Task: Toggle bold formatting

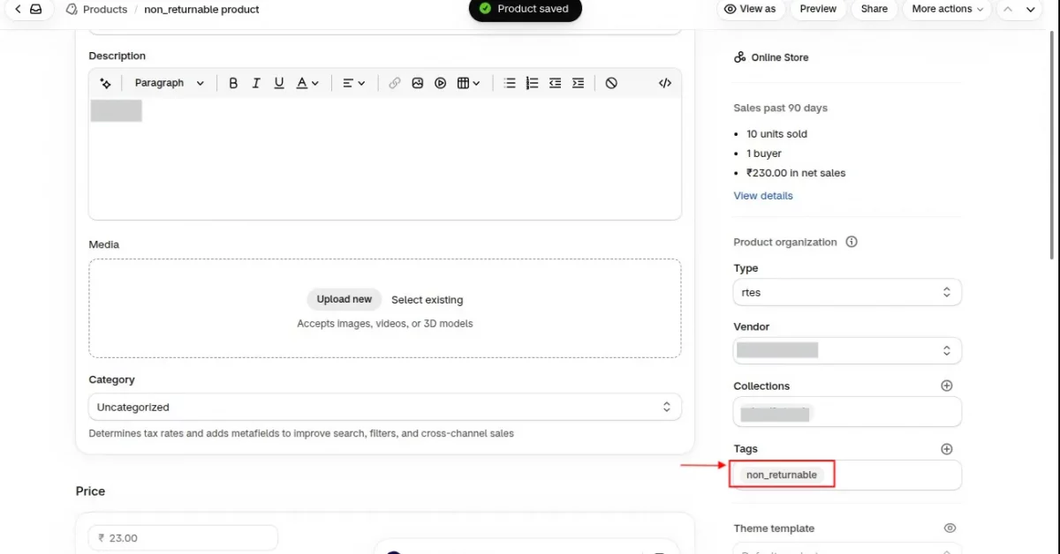Action: click(x=233, y=83)
